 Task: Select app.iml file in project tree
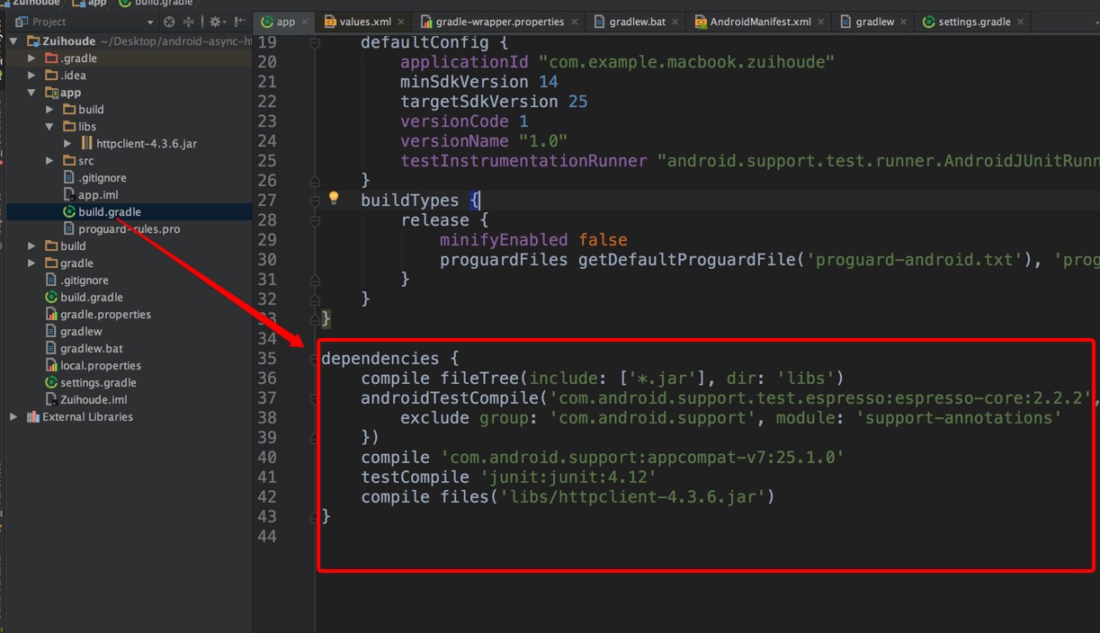pos(98,195)
